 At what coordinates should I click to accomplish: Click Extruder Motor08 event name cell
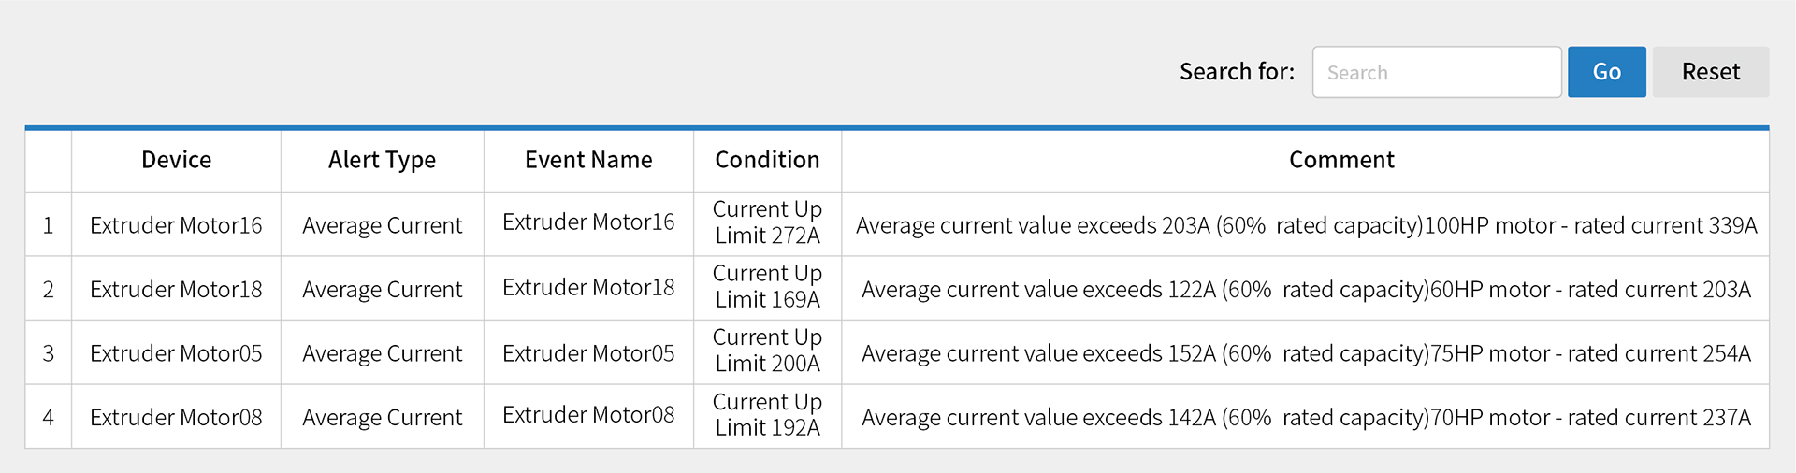click(588, 415)
